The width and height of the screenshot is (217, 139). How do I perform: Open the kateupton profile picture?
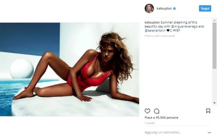(x=149, y=8)
